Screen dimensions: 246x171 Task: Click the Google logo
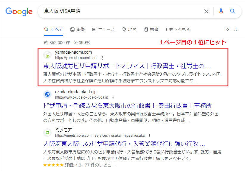click(x=19, y=12)
